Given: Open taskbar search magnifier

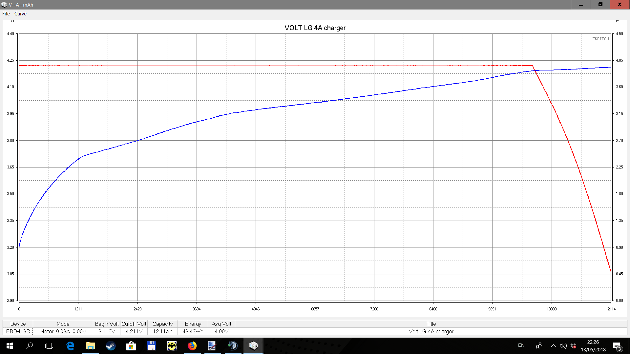Looking at the screenshot, I should [x=30, y=346].
